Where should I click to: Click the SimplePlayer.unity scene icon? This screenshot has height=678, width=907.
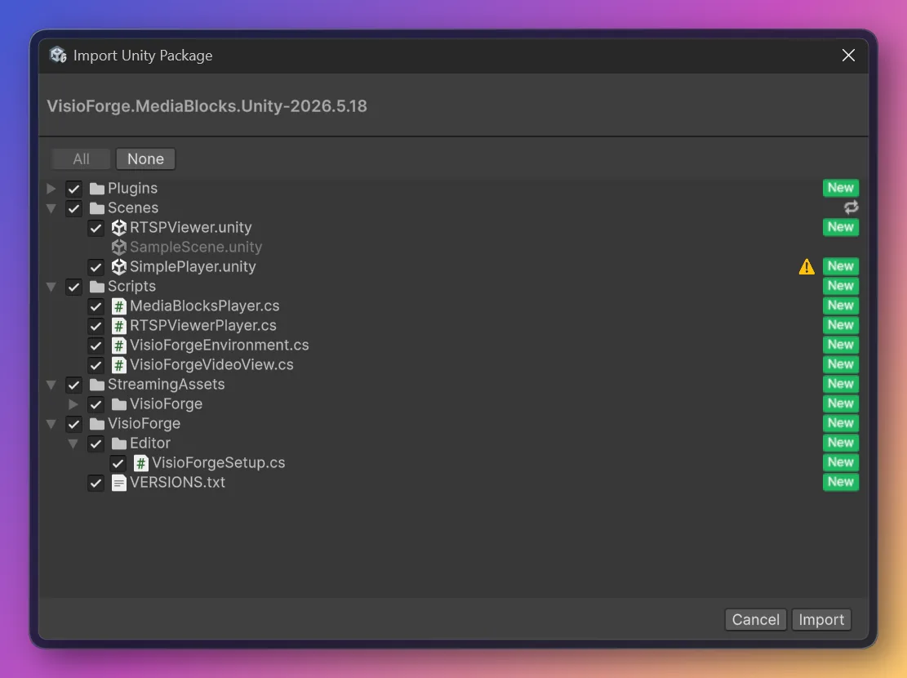click(x=118, y=267)
